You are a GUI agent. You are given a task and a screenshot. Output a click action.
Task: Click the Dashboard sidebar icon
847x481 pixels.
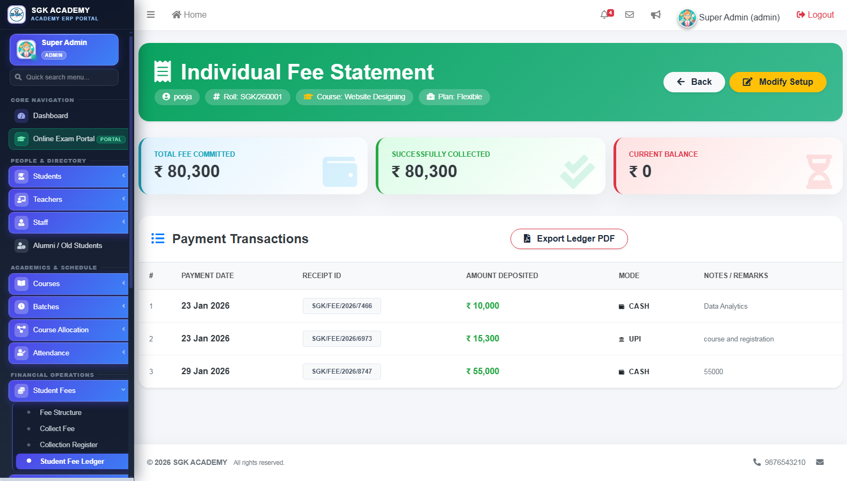coord(21,115)
